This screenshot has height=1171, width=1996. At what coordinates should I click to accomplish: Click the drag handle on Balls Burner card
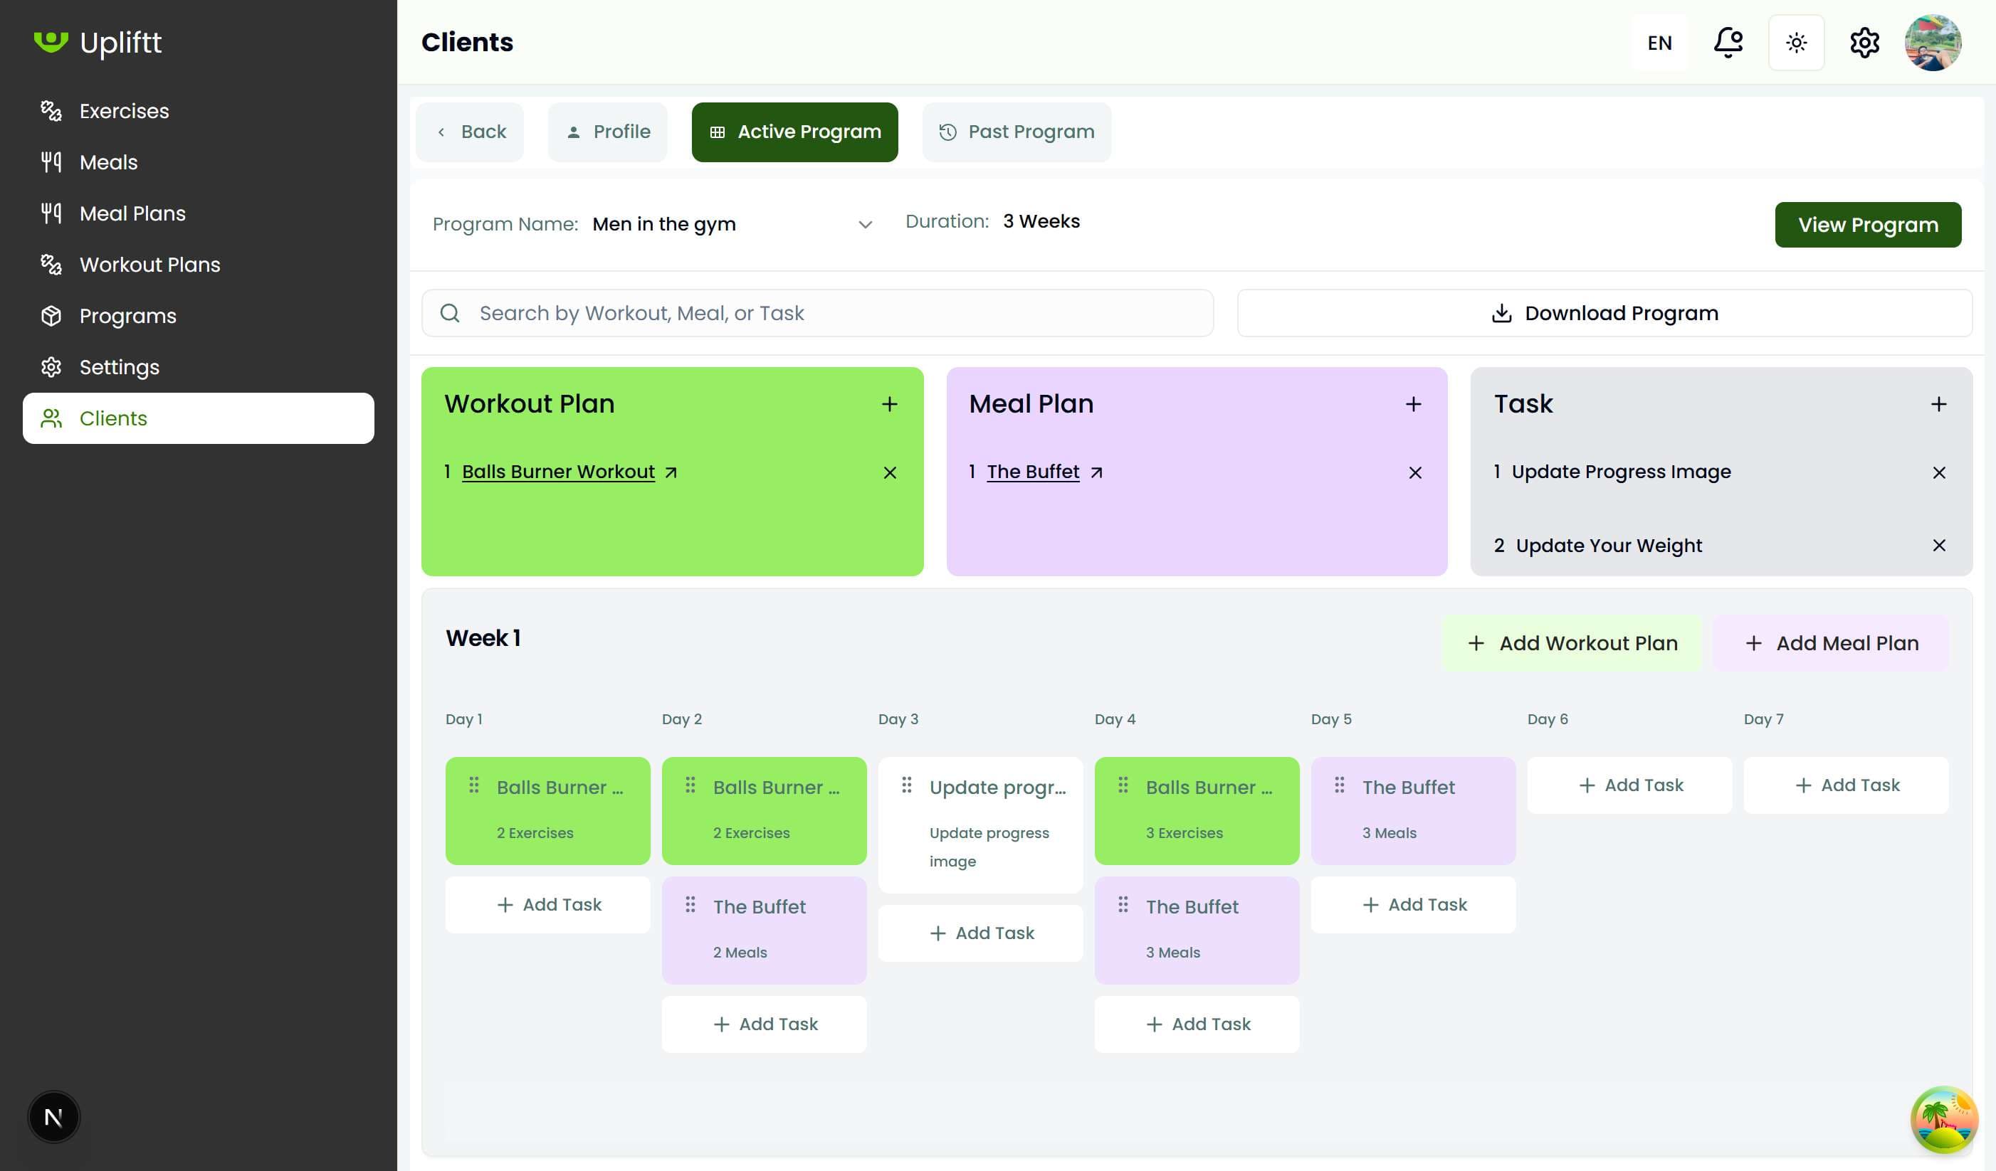[473, 786]
